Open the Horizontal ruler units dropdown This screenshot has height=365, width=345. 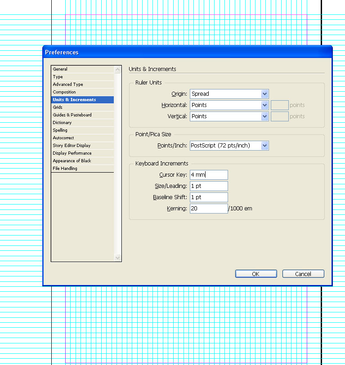click(x=229, y=105)
